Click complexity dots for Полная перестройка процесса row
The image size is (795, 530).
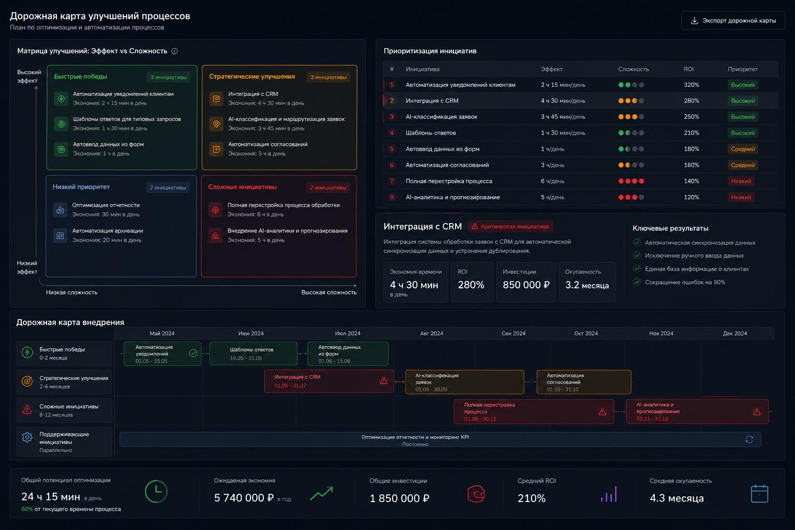631,181
